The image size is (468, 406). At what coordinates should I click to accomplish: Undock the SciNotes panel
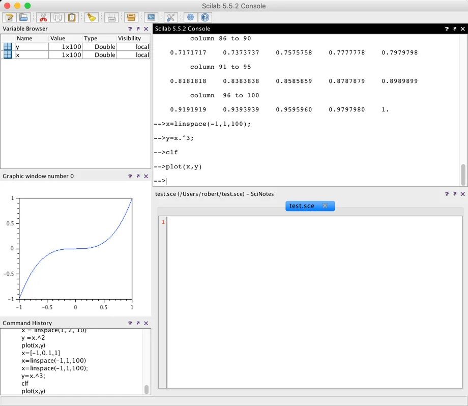tap(455, 194)
